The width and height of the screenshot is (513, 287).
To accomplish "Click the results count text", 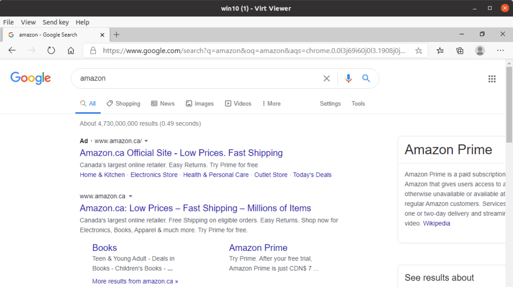I will [140, 124].
